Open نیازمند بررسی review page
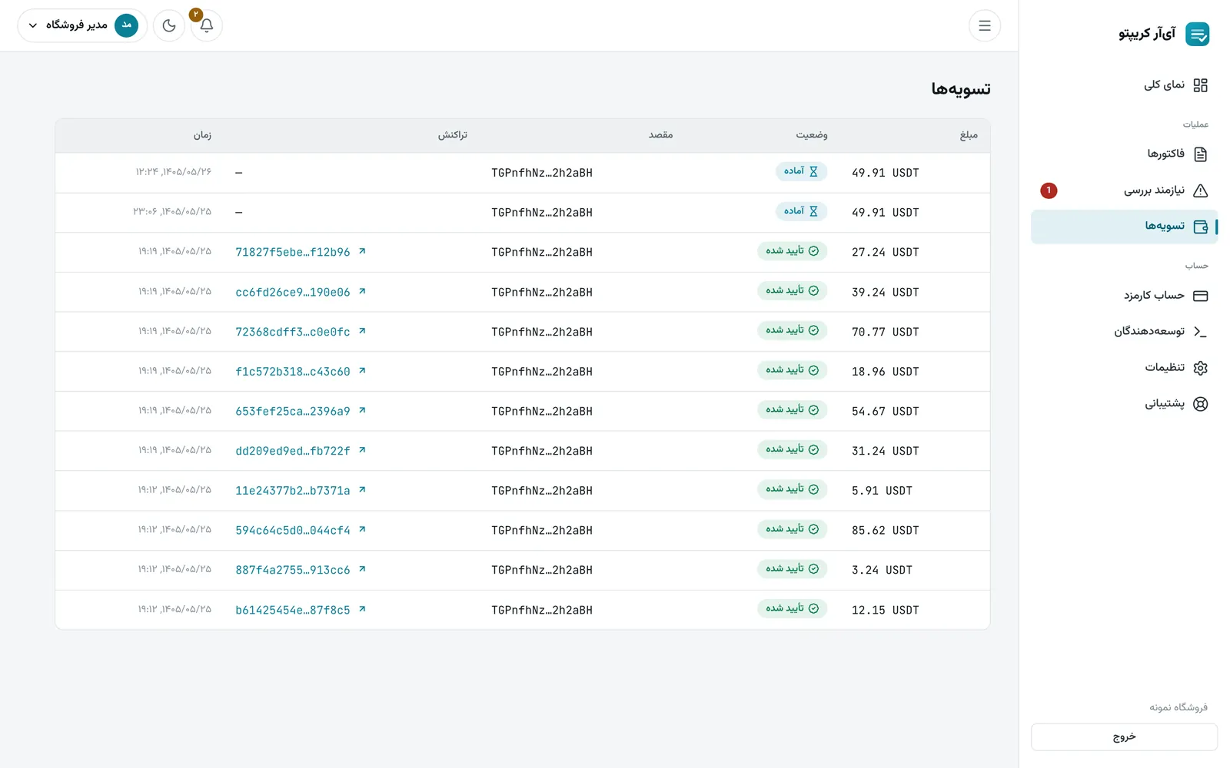1230x768 pixels. coord(1124,190)
